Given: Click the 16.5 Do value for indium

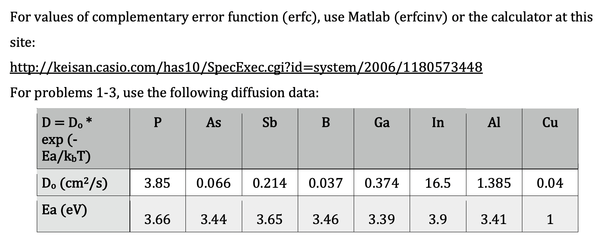Looking at the screenshot, I should (x=438, y=183).
